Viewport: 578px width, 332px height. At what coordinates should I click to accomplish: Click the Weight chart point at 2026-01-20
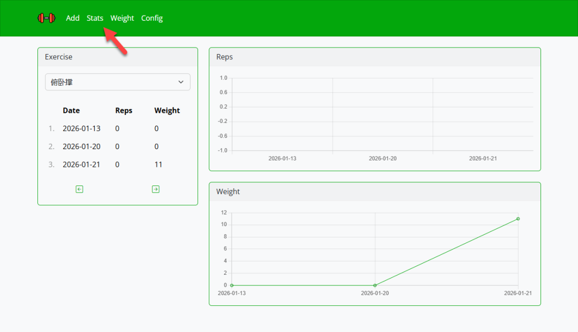[375, 285]
